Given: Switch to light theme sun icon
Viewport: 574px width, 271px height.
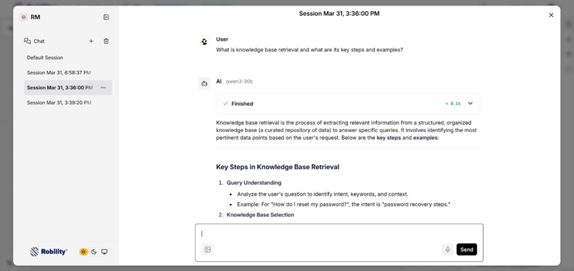Looking at the screenshot, I should [84, 252].
